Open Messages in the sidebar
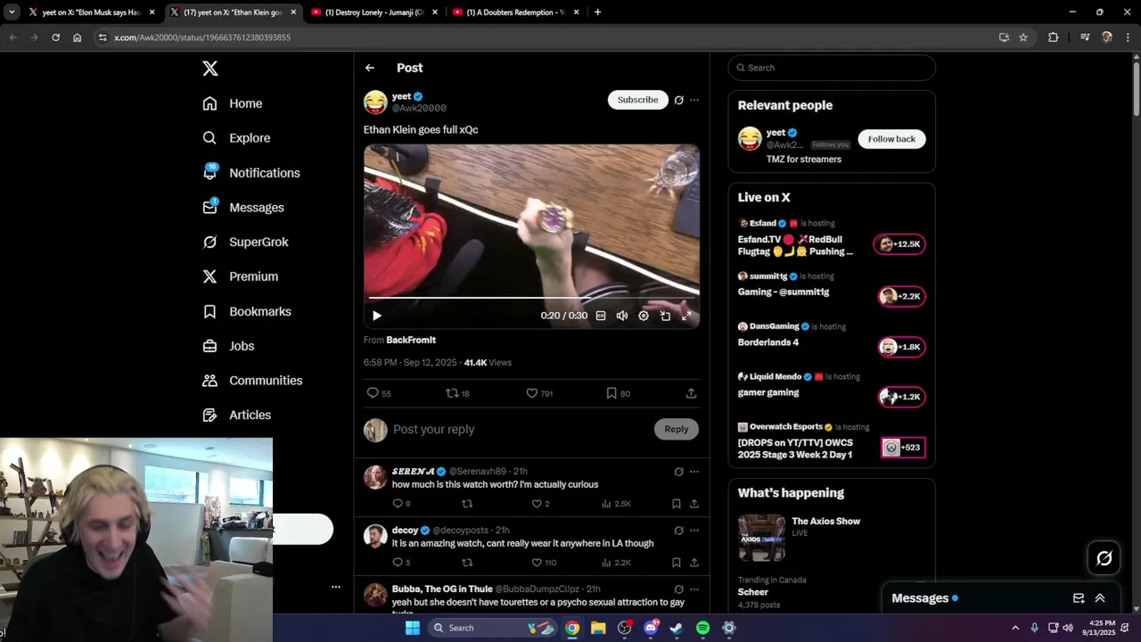Viewport: 1141px width, 642px height. 242,208
